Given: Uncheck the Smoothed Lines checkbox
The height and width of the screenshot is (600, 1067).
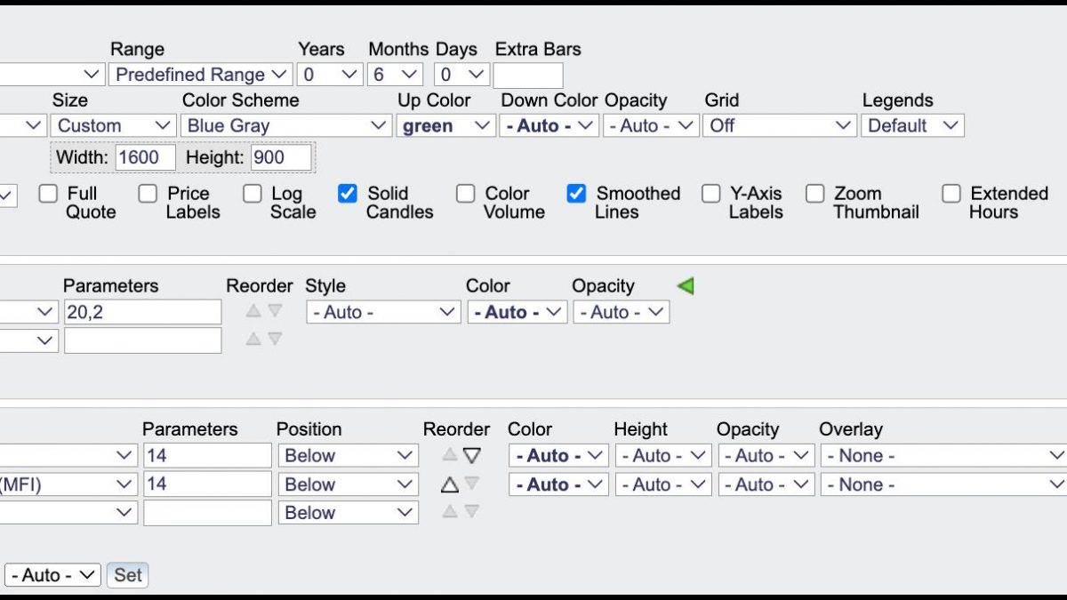Looking at the screenshot, I should click(577, 193).
